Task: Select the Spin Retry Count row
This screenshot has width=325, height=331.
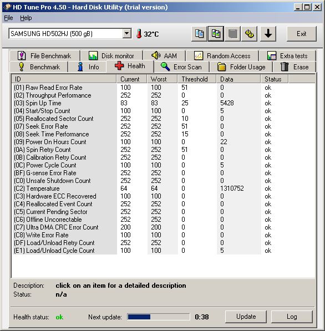Action: coord(163,150)
